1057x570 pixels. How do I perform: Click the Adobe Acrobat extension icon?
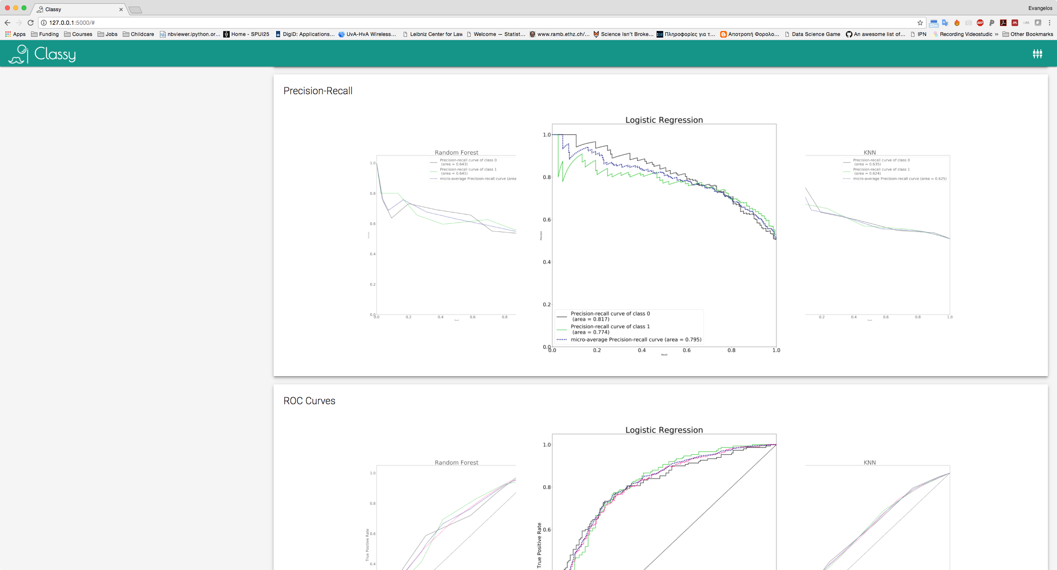click(x=1003, y=23)
